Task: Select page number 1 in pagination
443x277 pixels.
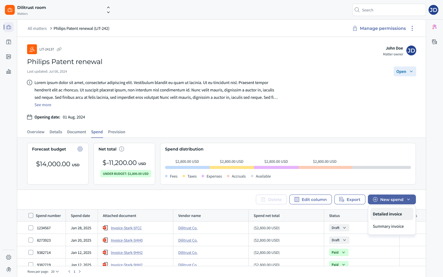Action: coord(75,271)
